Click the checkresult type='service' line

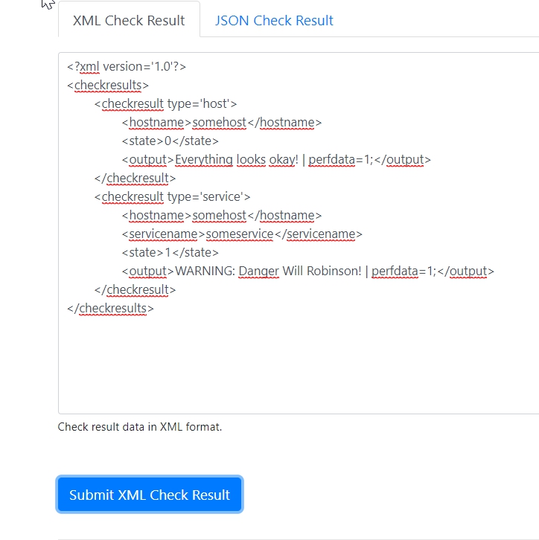pyautogui.click(x=172, y=197)
